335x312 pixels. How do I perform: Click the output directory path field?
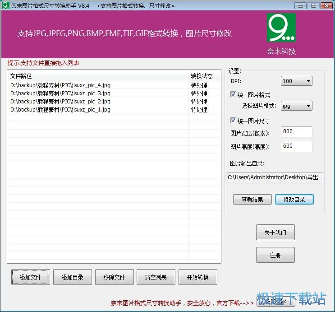[x=274, y=177]
